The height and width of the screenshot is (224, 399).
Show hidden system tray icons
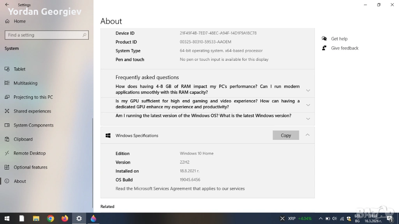coord(321,219)
